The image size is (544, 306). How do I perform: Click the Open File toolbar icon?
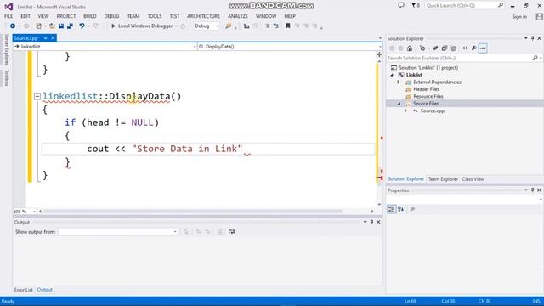coord(52,26)
